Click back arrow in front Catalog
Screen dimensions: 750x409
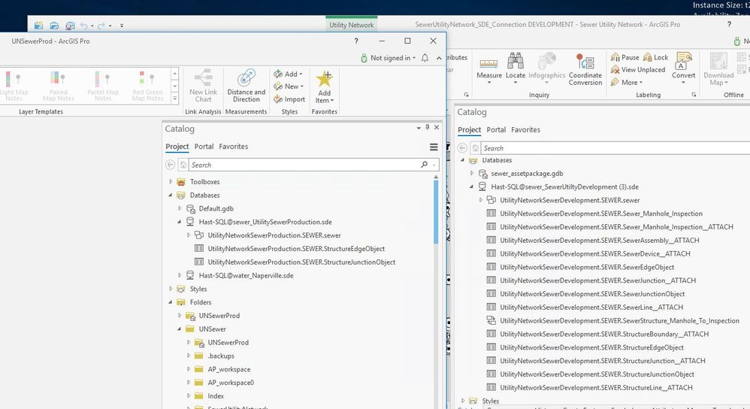(x=170, y=165)
